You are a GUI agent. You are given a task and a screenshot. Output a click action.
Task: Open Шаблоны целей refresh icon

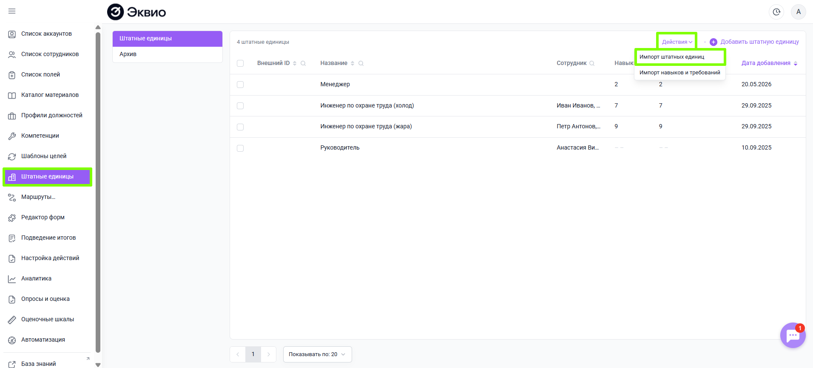[12, 156]
